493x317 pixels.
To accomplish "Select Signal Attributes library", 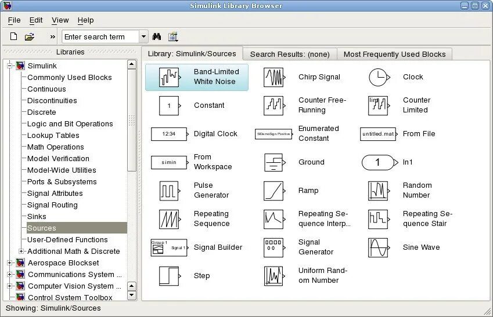I will [x=55, y=194].
